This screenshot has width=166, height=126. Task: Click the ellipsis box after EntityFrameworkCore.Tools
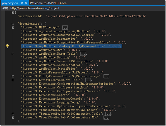[88, 80]
